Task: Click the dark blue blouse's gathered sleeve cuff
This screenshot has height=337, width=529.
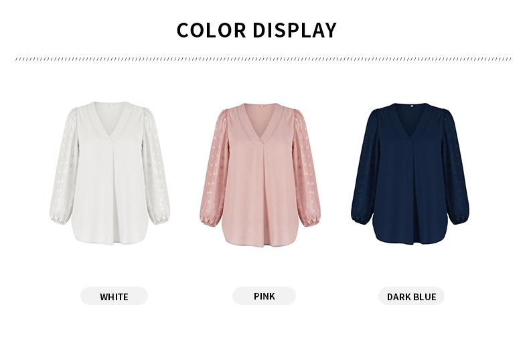Action: pos(361,218)
